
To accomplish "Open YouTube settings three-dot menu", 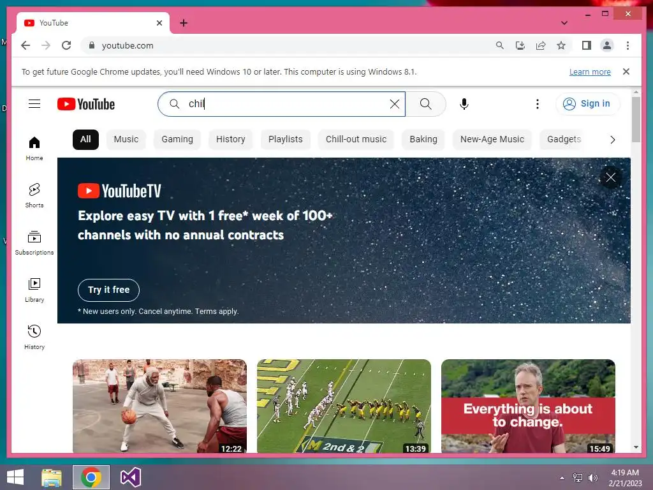I will point(537,104).
